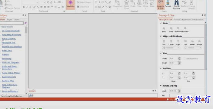Open the Android User Interface solution

pos(12,46)
